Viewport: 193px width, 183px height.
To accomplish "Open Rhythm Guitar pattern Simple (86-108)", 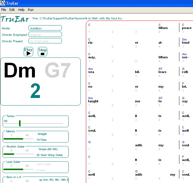I will click(48, 149).
